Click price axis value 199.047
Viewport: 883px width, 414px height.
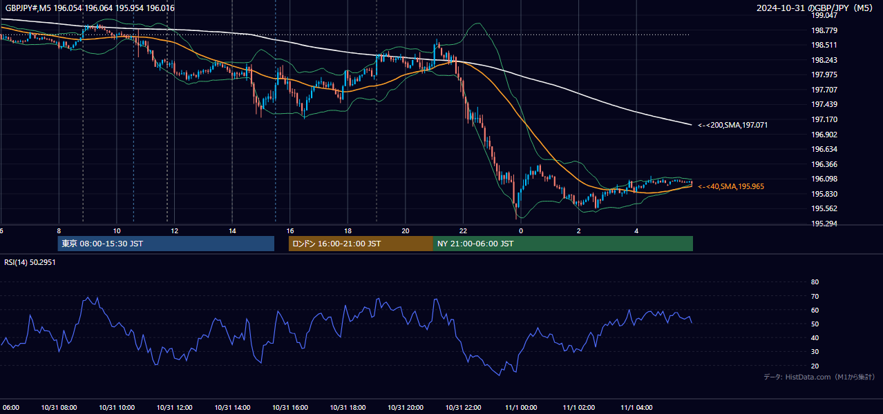(824, 15)
